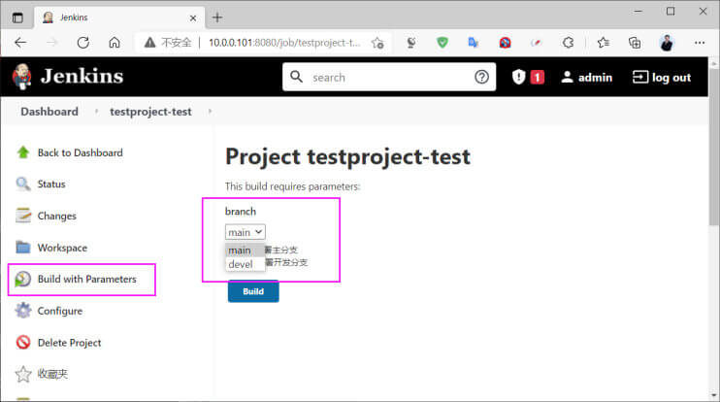
Task: Click the blue Build button
Action: click(253, 291)
